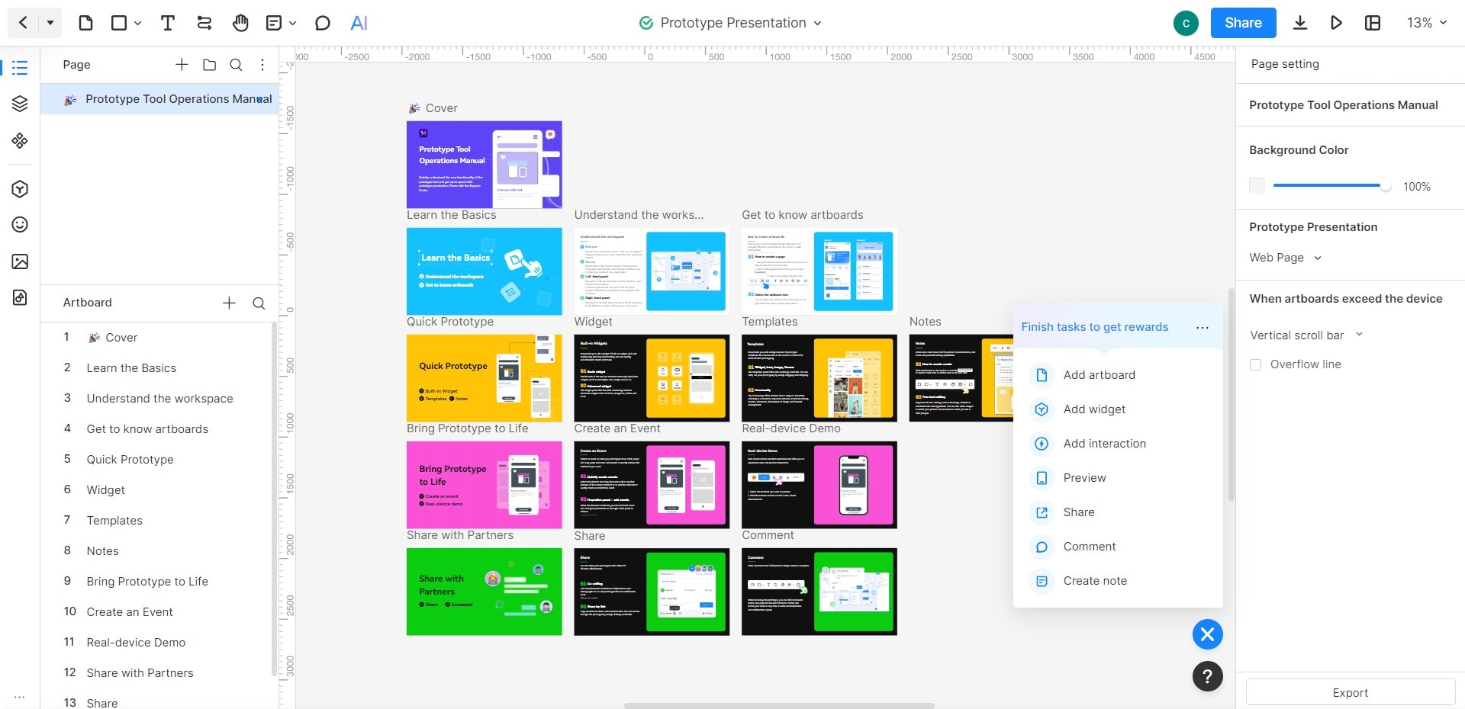Click the download icon
The width and height of the screenshot is (1465, 709).
(1300, 23)
